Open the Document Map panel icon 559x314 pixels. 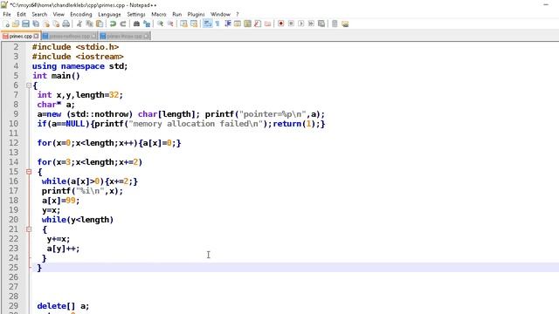coord(247,24)
